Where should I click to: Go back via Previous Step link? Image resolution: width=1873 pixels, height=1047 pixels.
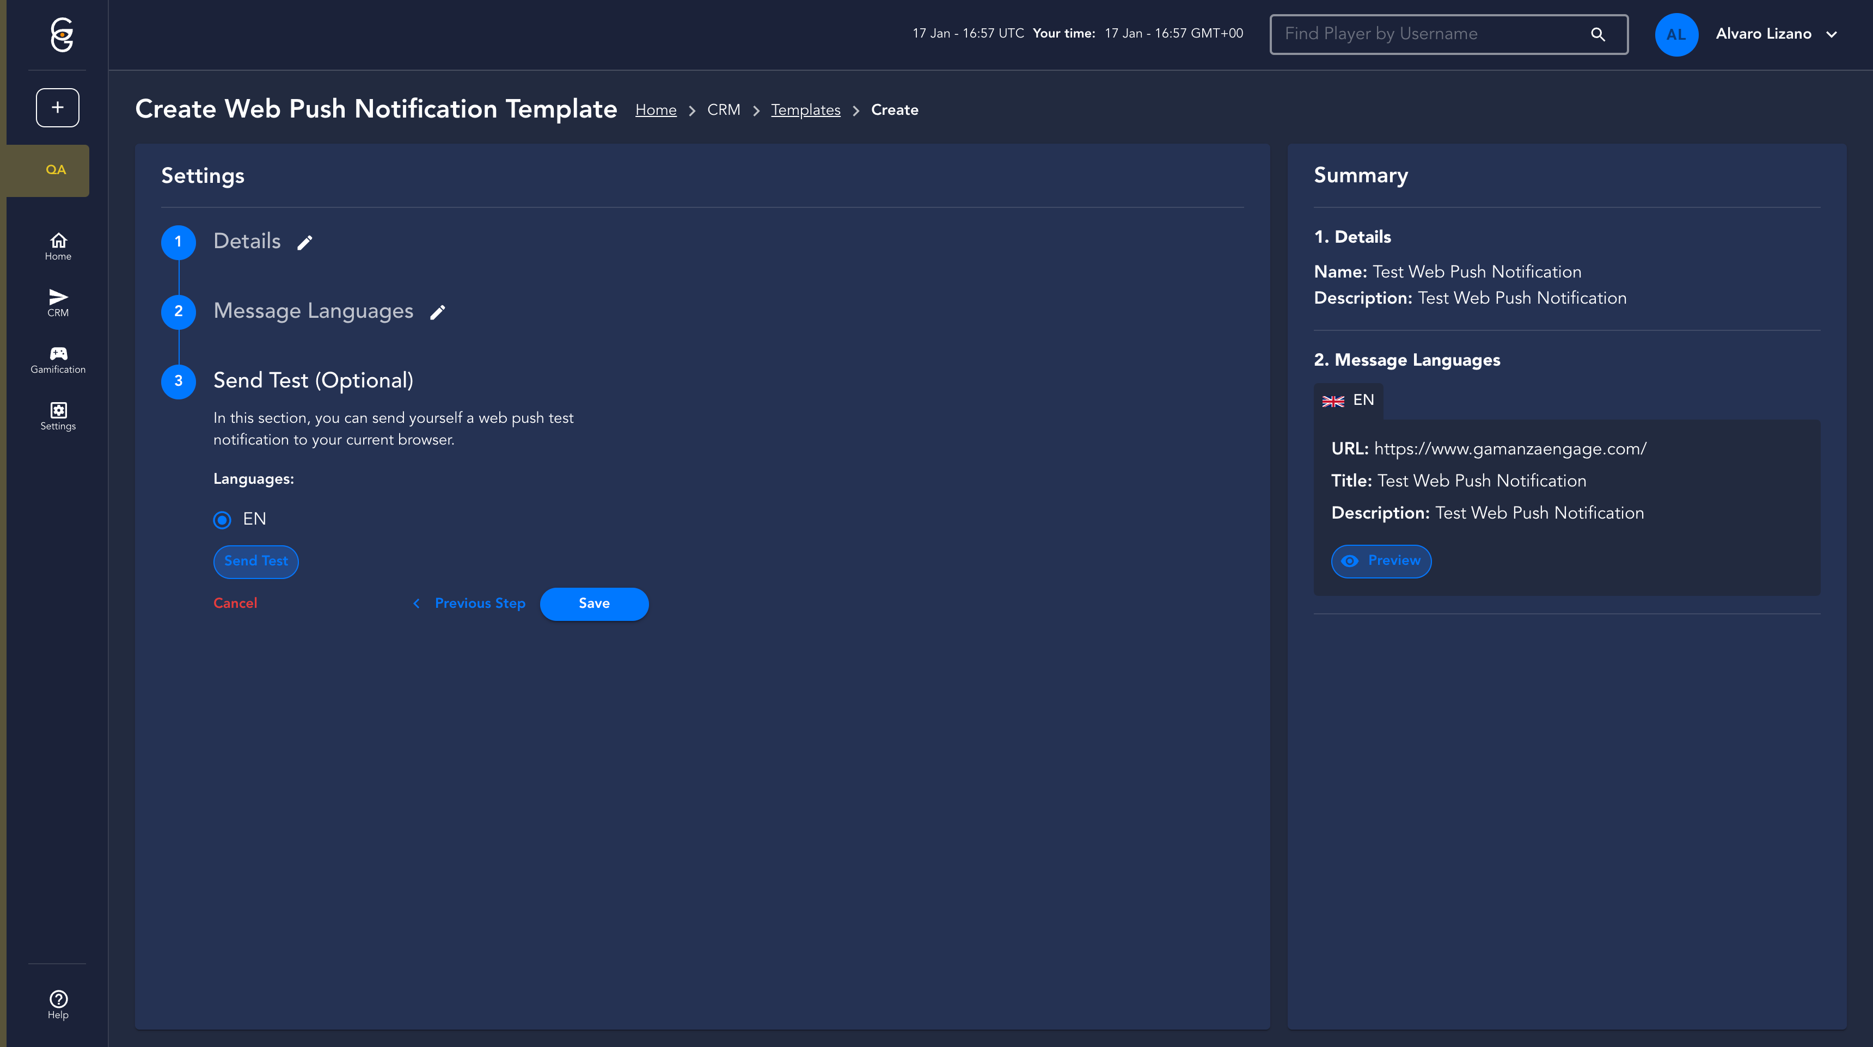tap(469, 604)
